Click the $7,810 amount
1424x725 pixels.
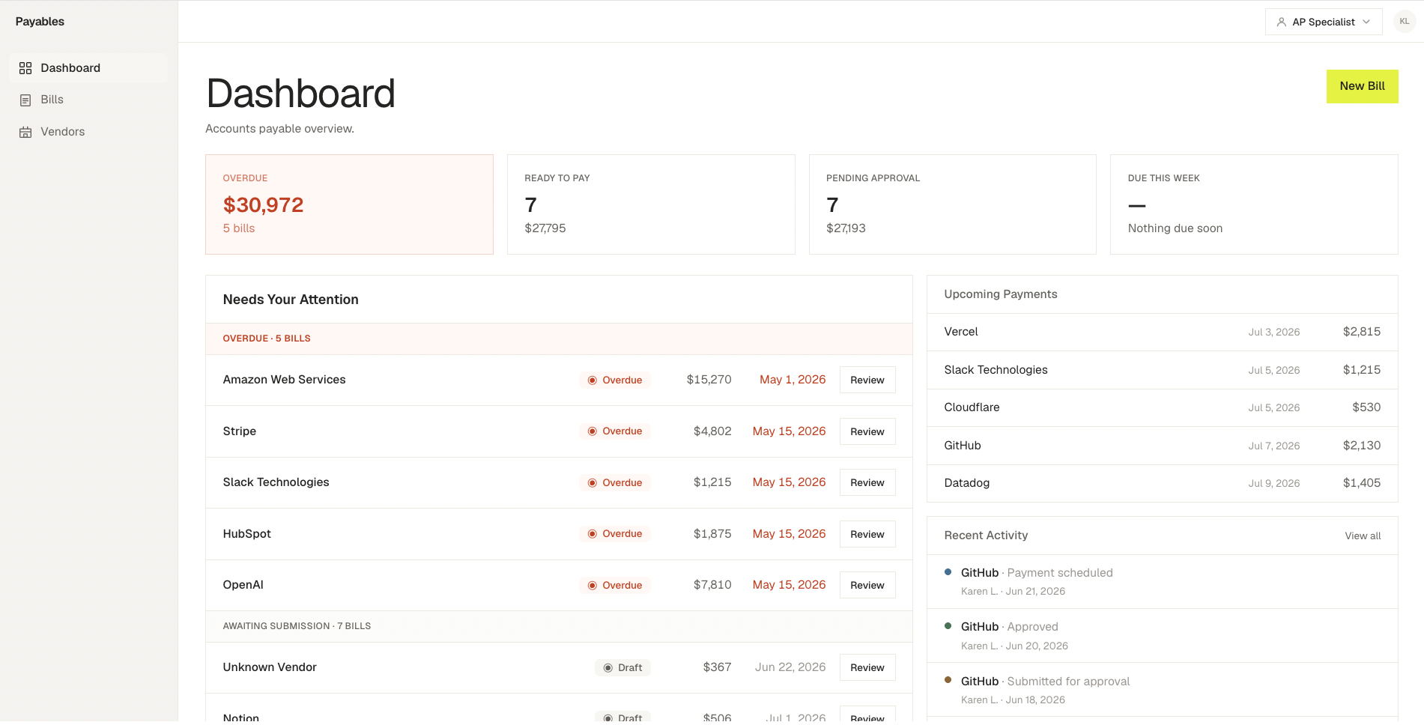coord(712,585)
